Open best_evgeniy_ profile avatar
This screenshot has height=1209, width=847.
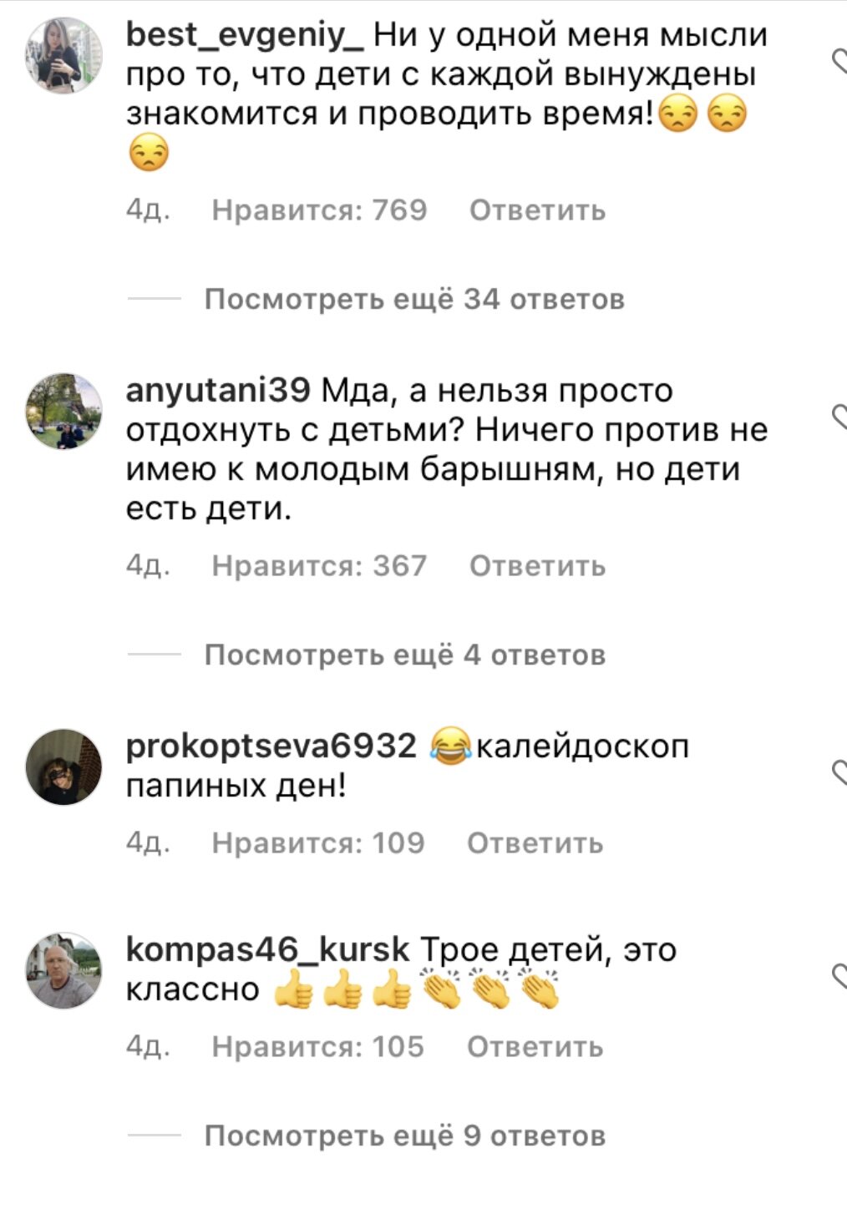click(64, 54)
